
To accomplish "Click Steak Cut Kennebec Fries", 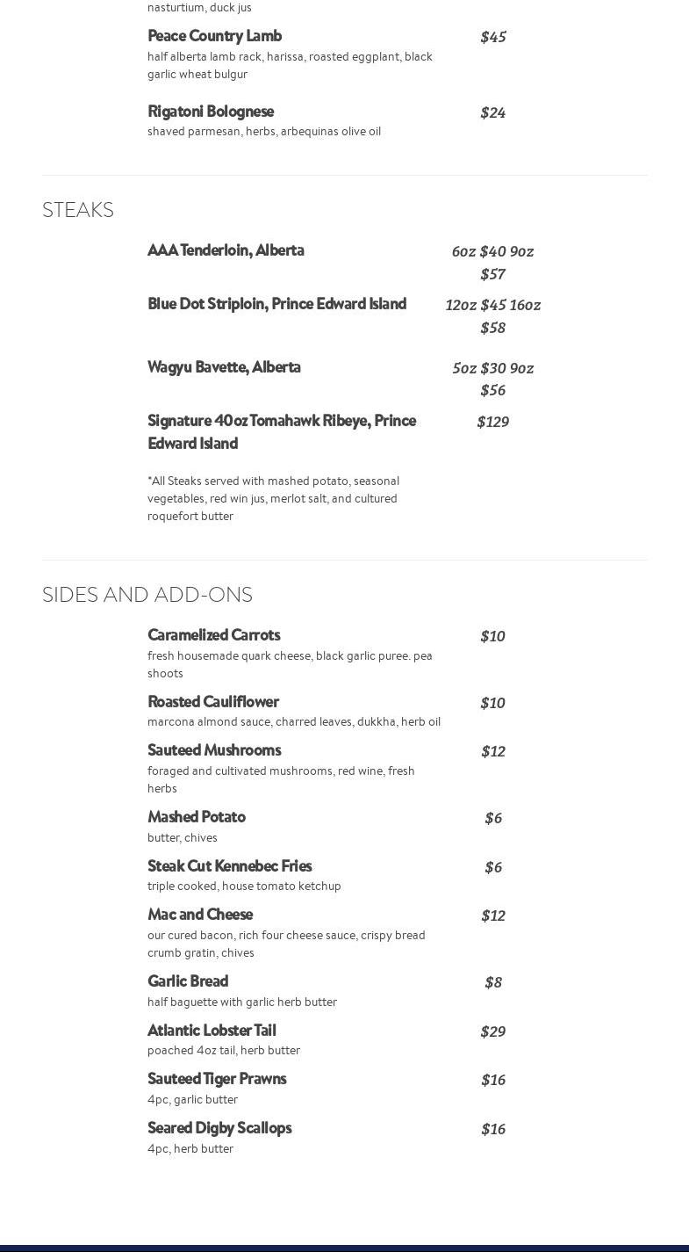I will tap(229, 866).
